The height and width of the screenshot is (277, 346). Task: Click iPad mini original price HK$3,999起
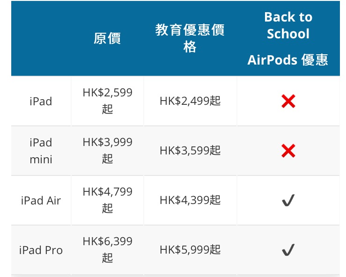coord(108,150)
